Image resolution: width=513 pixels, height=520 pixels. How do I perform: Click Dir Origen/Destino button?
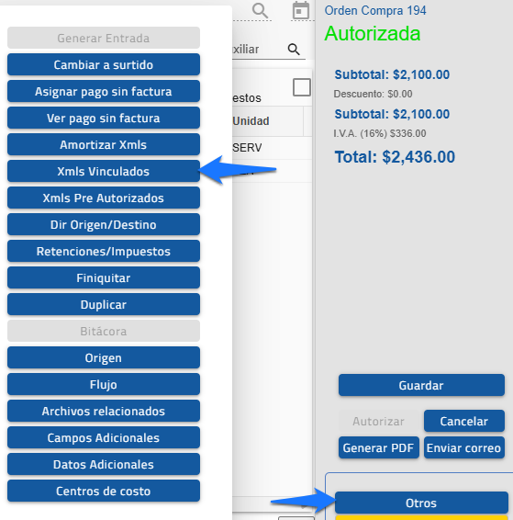[x=104, y=224]
